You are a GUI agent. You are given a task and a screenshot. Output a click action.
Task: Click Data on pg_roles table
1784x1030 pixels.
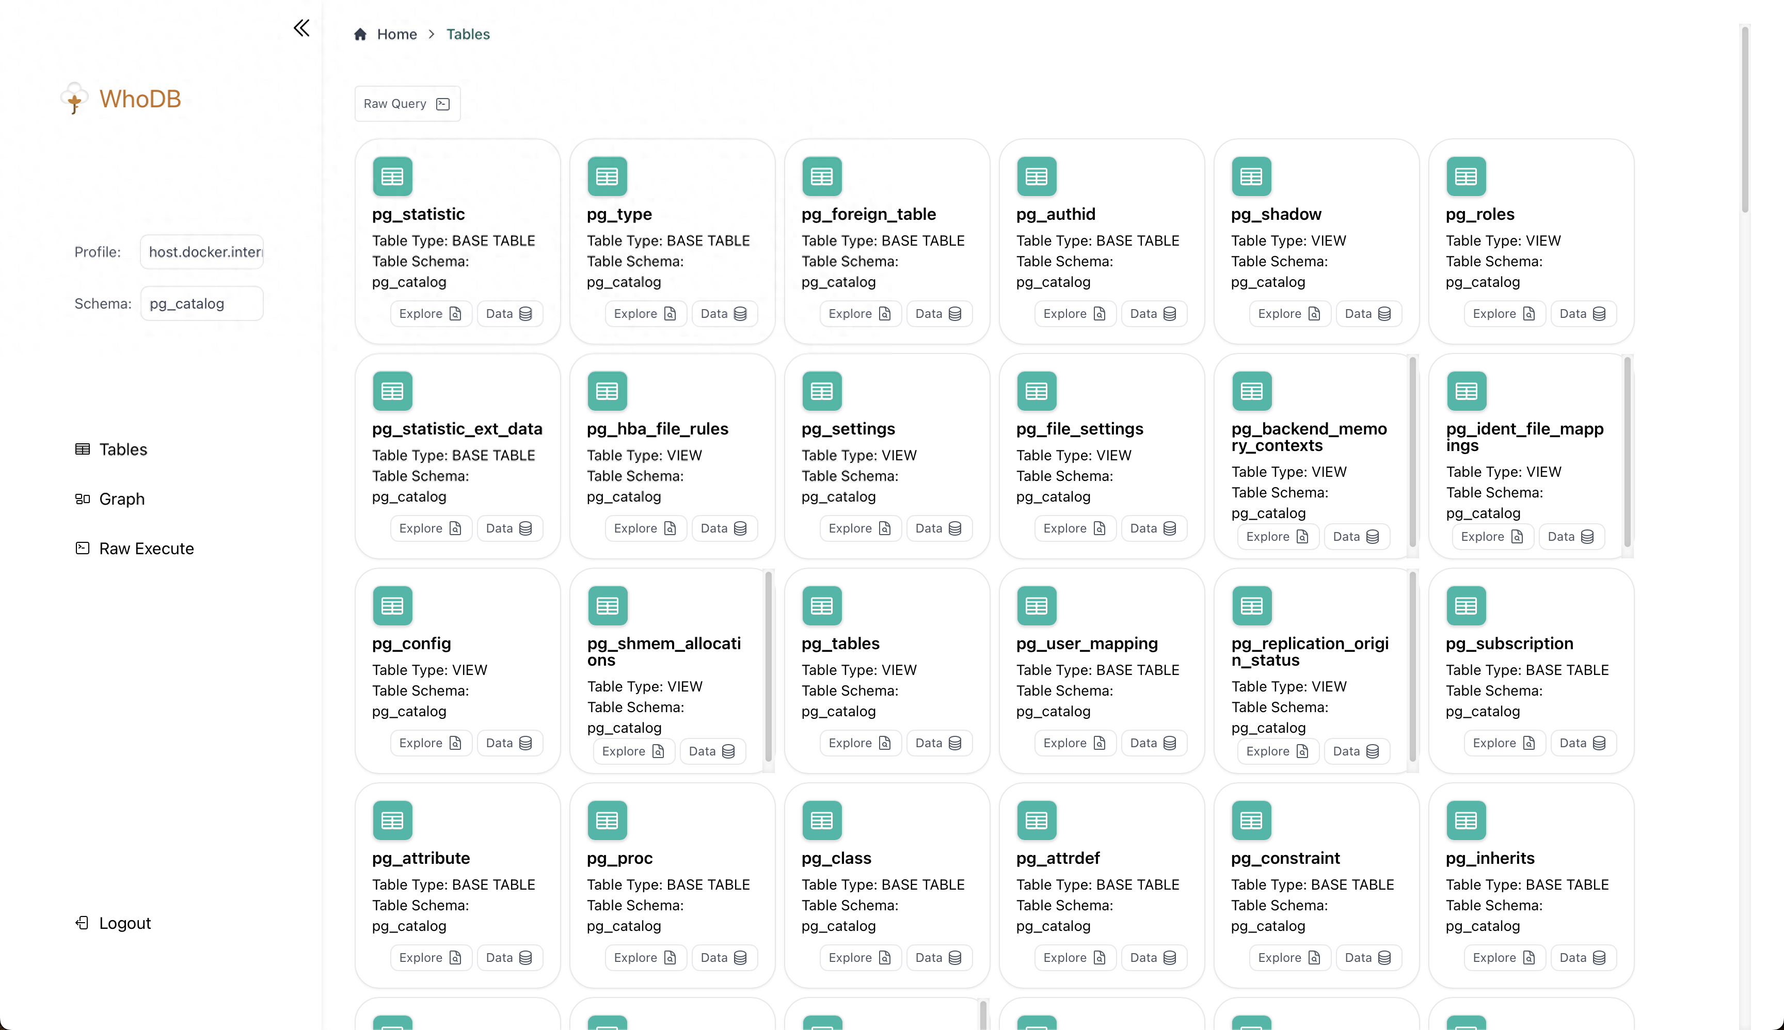click(x=1582, y=314)
